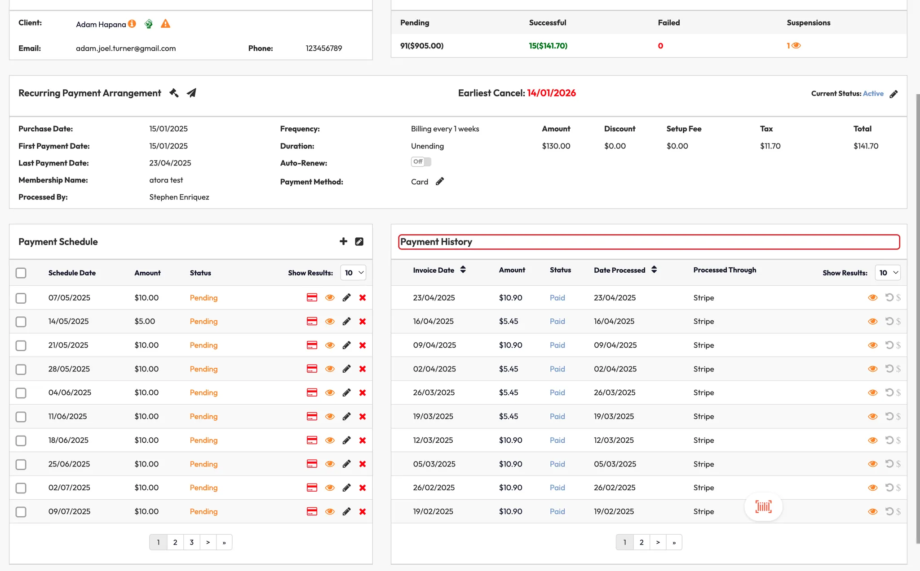Sort by the Invoice Date column arrows

click(x=463, y=270)
